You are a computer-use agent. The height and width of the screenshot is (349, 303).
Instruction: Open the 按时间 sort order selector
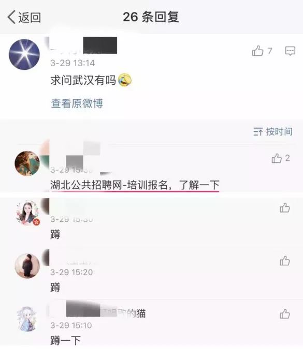coord(272,131)
